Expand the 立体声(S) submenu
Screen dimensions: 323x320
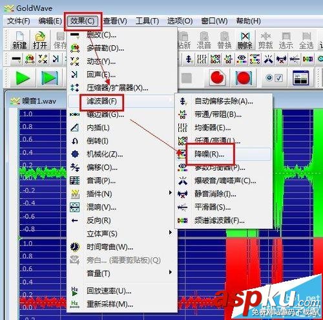[121, 233]
